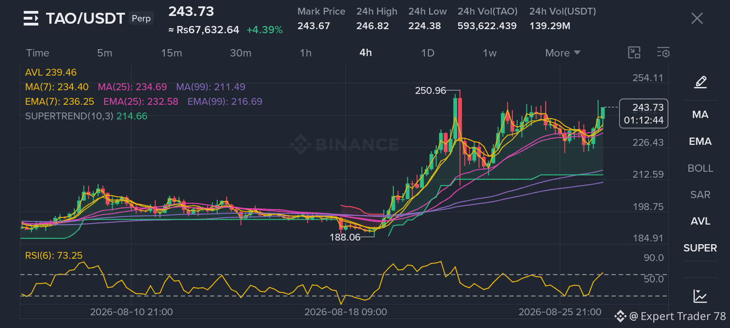The image size is (730, 328).
Task: Open the market list hamburger icon
Action: pyautogui.click(x=31, y=18)
